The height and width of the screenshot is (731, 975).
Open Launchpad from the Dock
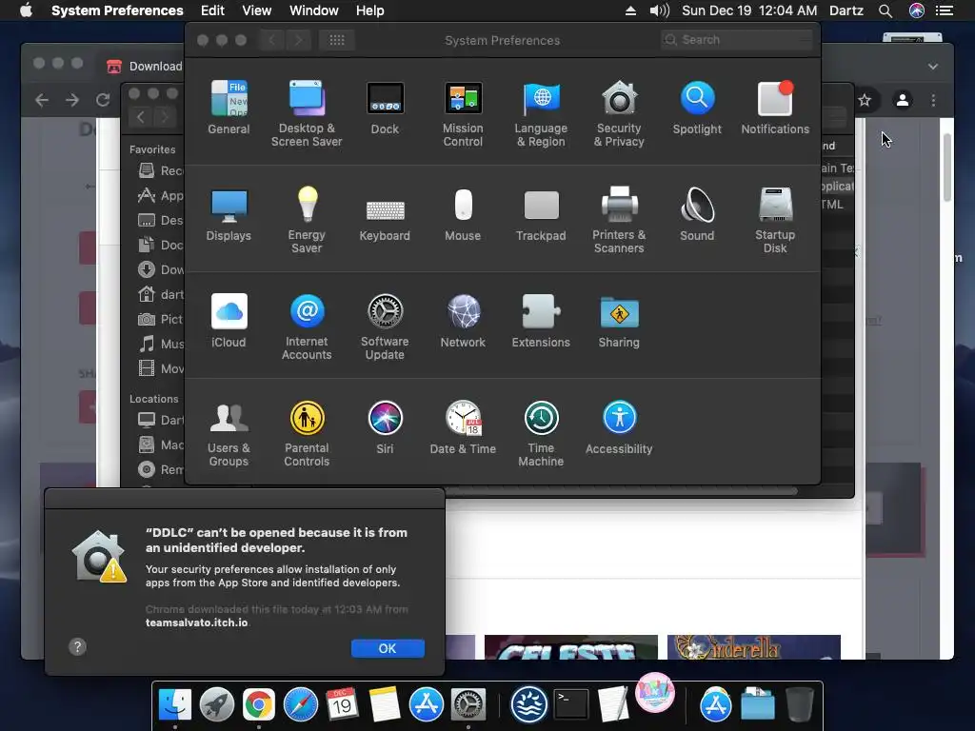point(216,705)
